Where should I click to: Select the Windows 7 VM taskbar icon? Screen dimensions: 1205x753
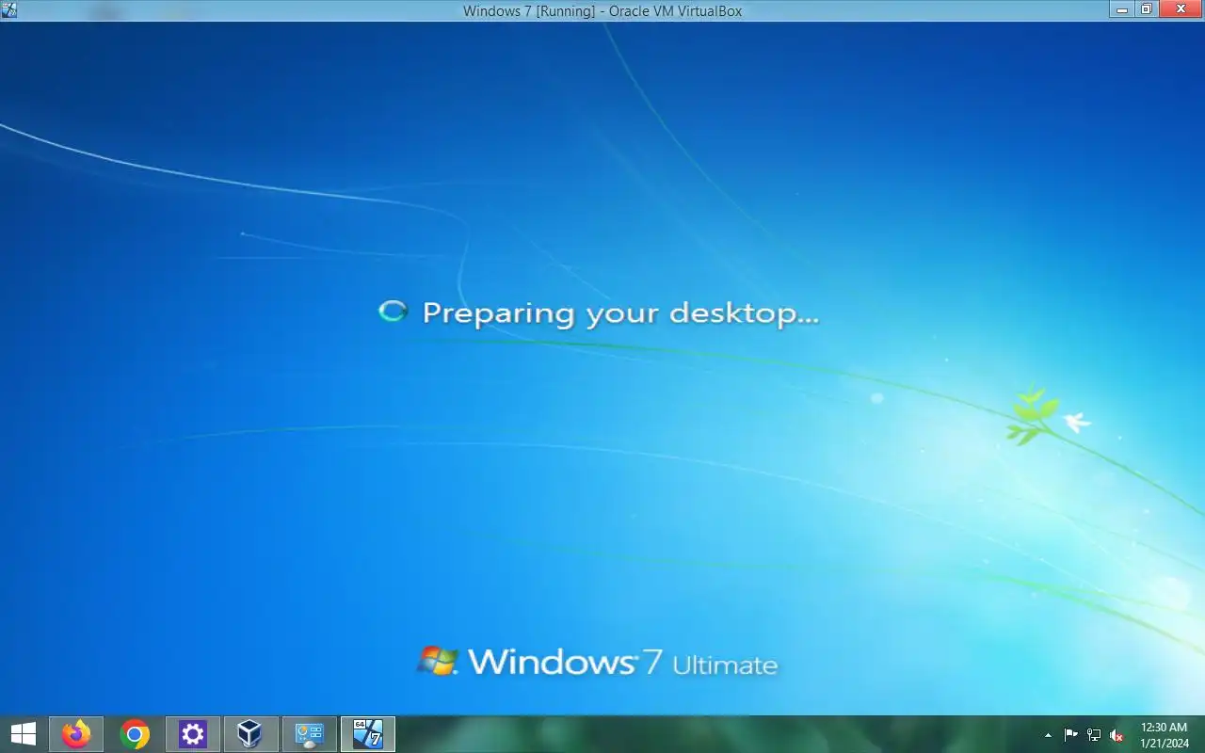pos(367,734)
